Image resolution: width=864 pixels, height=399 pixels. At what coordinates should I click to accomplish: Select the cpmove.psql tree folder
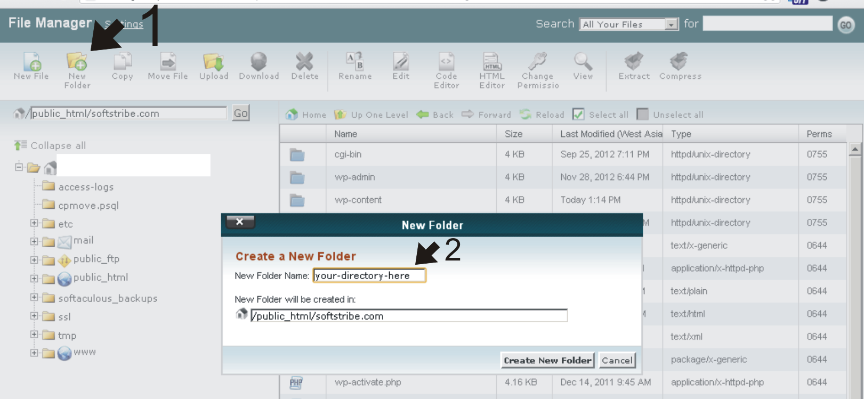(81, 205)
